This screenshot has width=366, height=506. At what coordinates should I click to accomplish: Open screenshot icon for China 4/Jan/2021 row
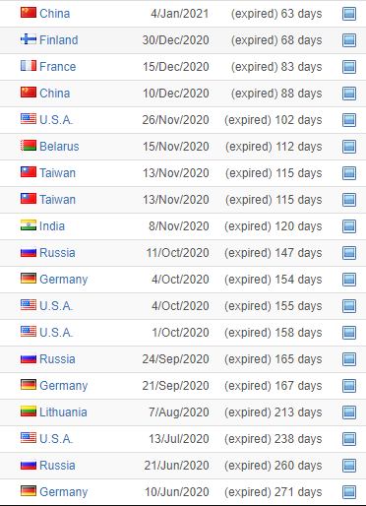[x=349, y=14]
